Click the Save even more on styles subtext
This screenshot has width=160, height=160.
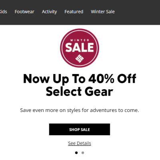pos(80,110)
